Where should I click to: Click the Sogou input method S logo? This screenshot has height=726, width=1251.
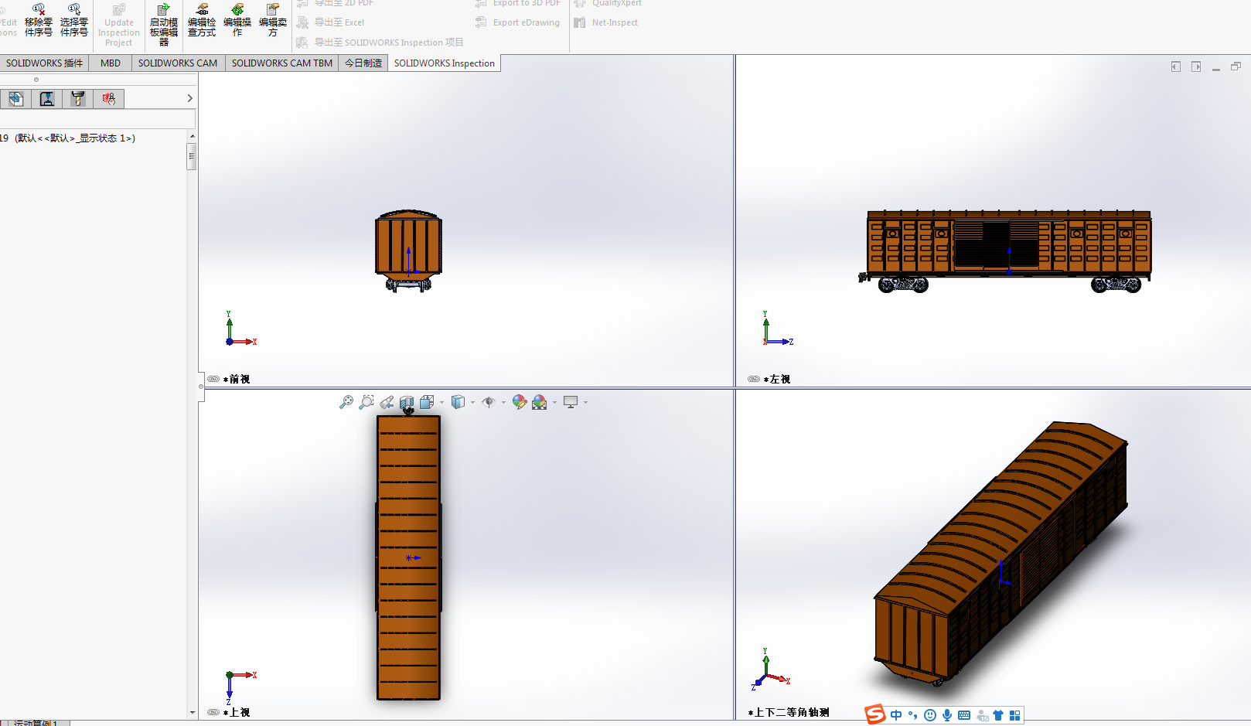(x=875, y=714)
